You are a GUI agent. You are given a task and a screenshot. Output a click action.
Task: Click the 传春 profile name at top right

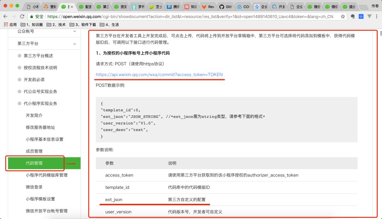375,6
